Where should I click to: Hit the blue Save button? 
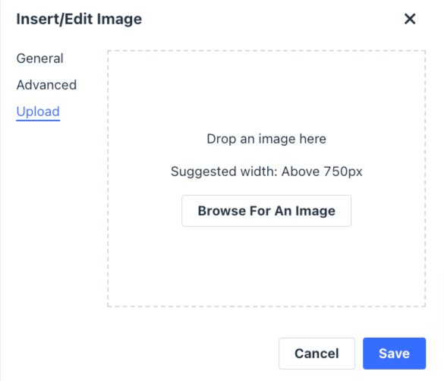coord(394,353)
